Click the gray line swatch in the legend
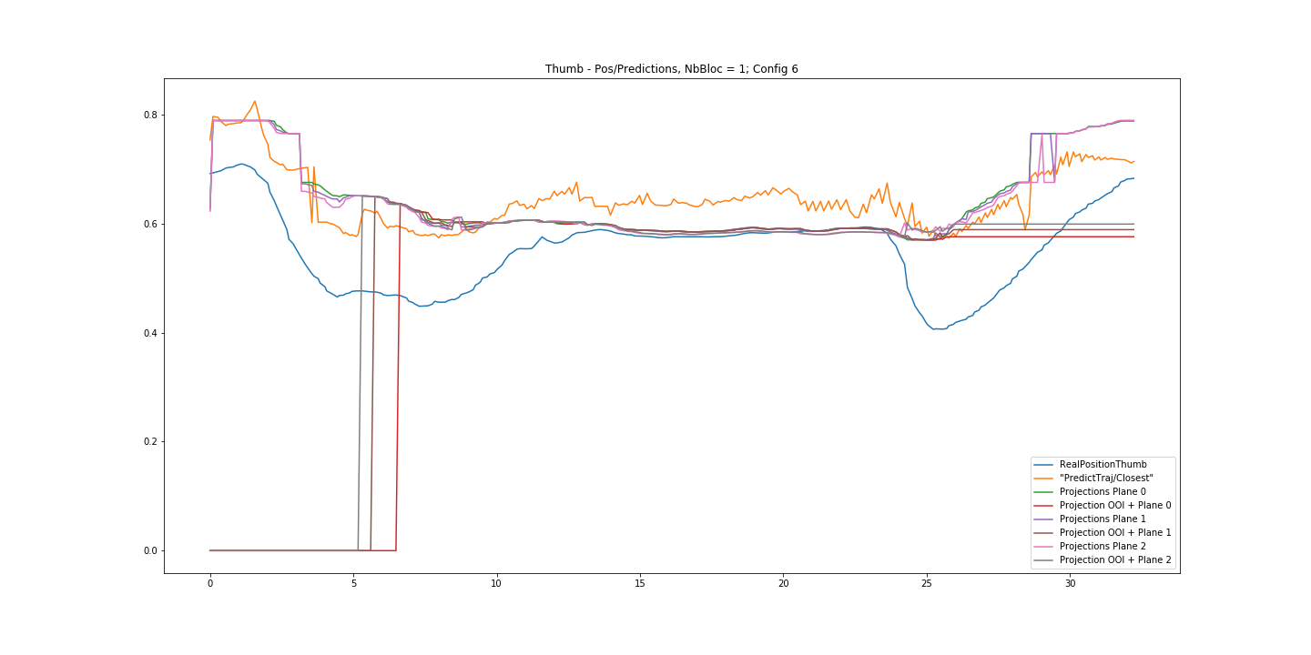Screen dimensions: 1311x655 pyautogui.click(x=1044, y=559)
